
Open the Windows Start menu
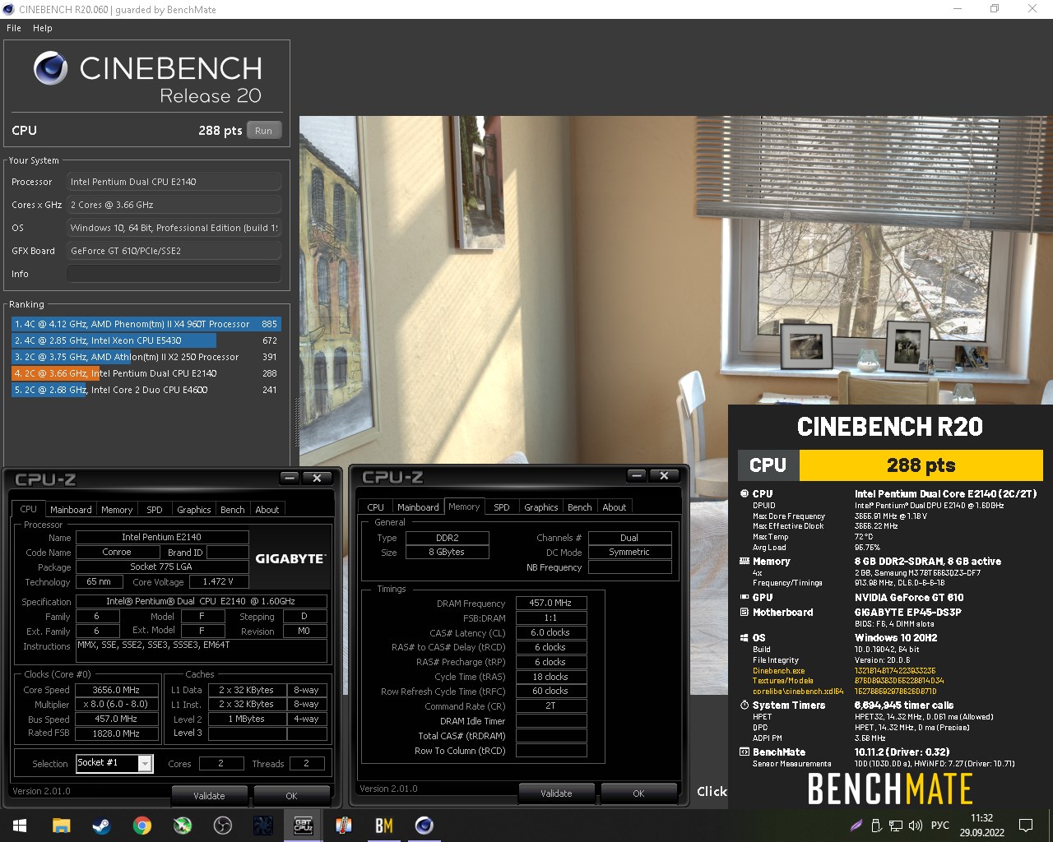coord(20,826)
